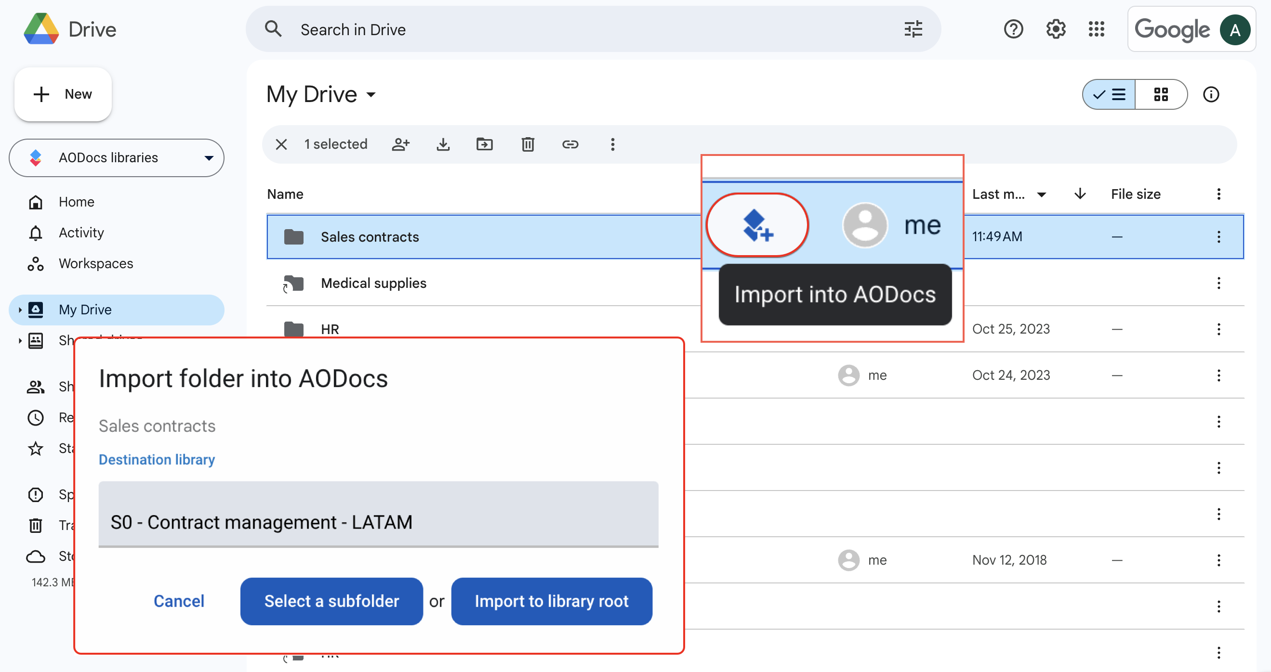The width and height of the screenshot is (1271, 672).
Task: Open search filter options icon
Action: coord(914,29)
